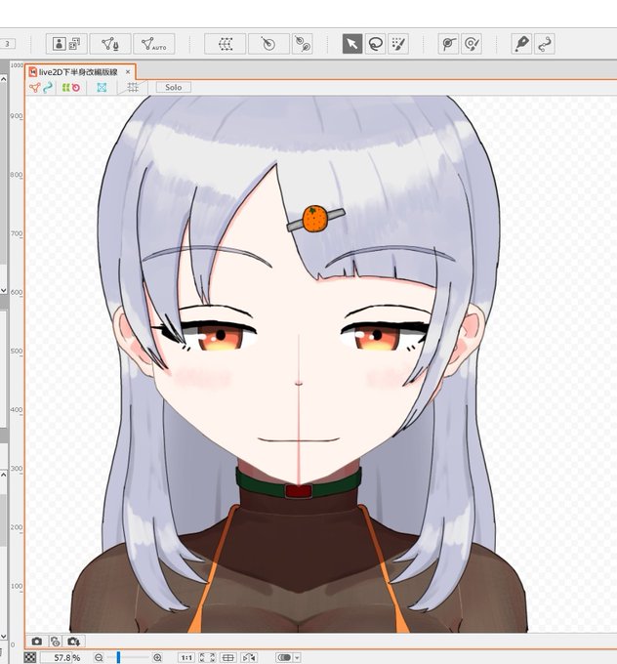The height and width of the screenshot is (664, 617).
Task: Select the brush selection tool
Action: pyautogui.click(x=398, y=44)
